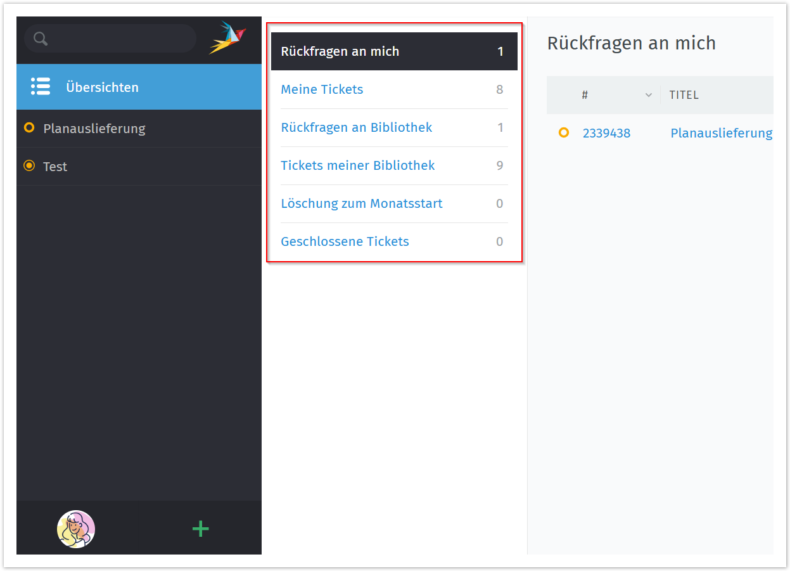Click the Planauslieferung tab status circle
790x571 pixels.
tap(29, 128)
